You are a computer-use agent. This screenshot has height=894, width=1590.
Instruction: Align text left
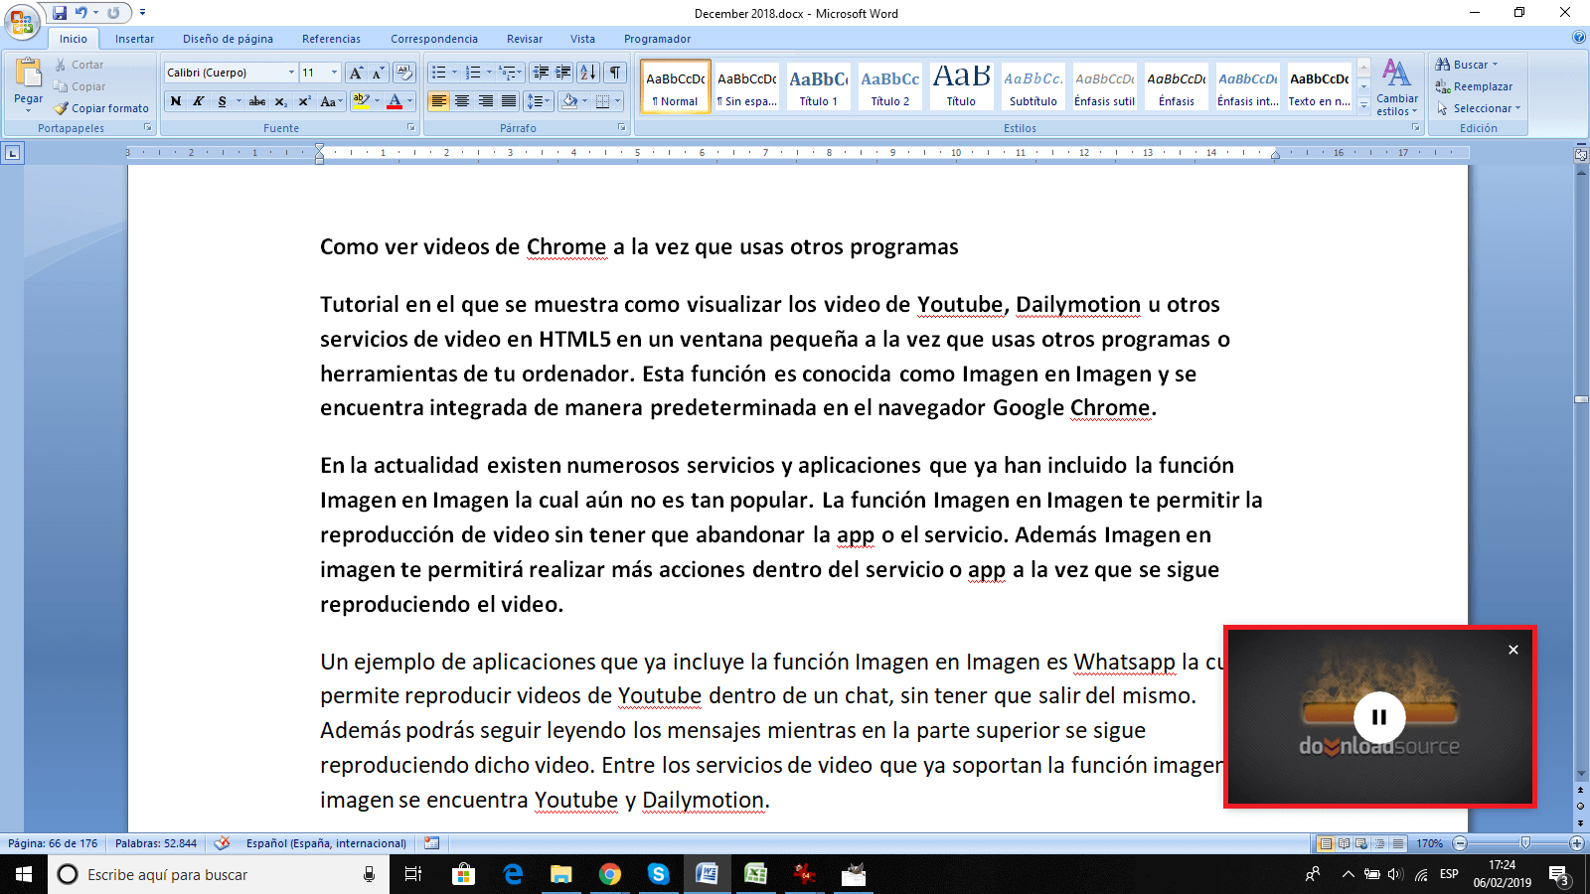click(x=438, y=101)
